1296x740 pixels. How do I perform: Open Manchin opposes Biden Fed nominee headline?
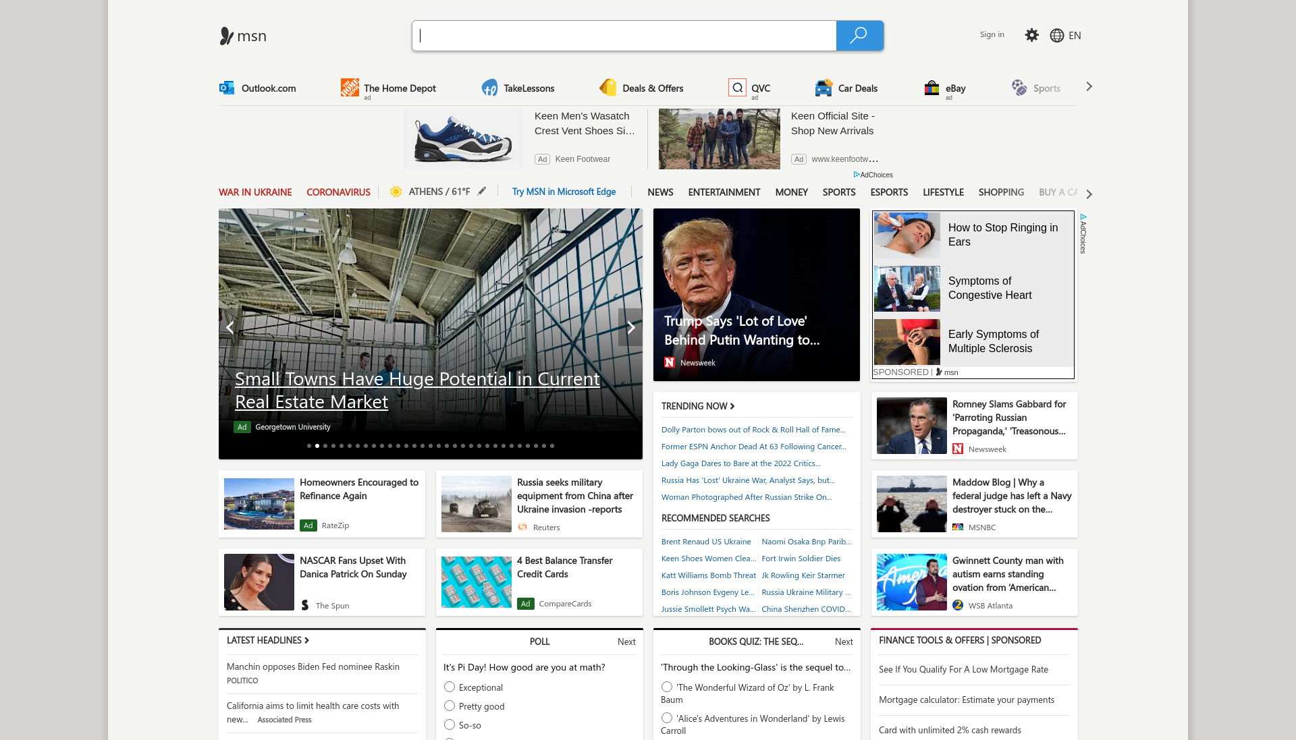[313, 666]
